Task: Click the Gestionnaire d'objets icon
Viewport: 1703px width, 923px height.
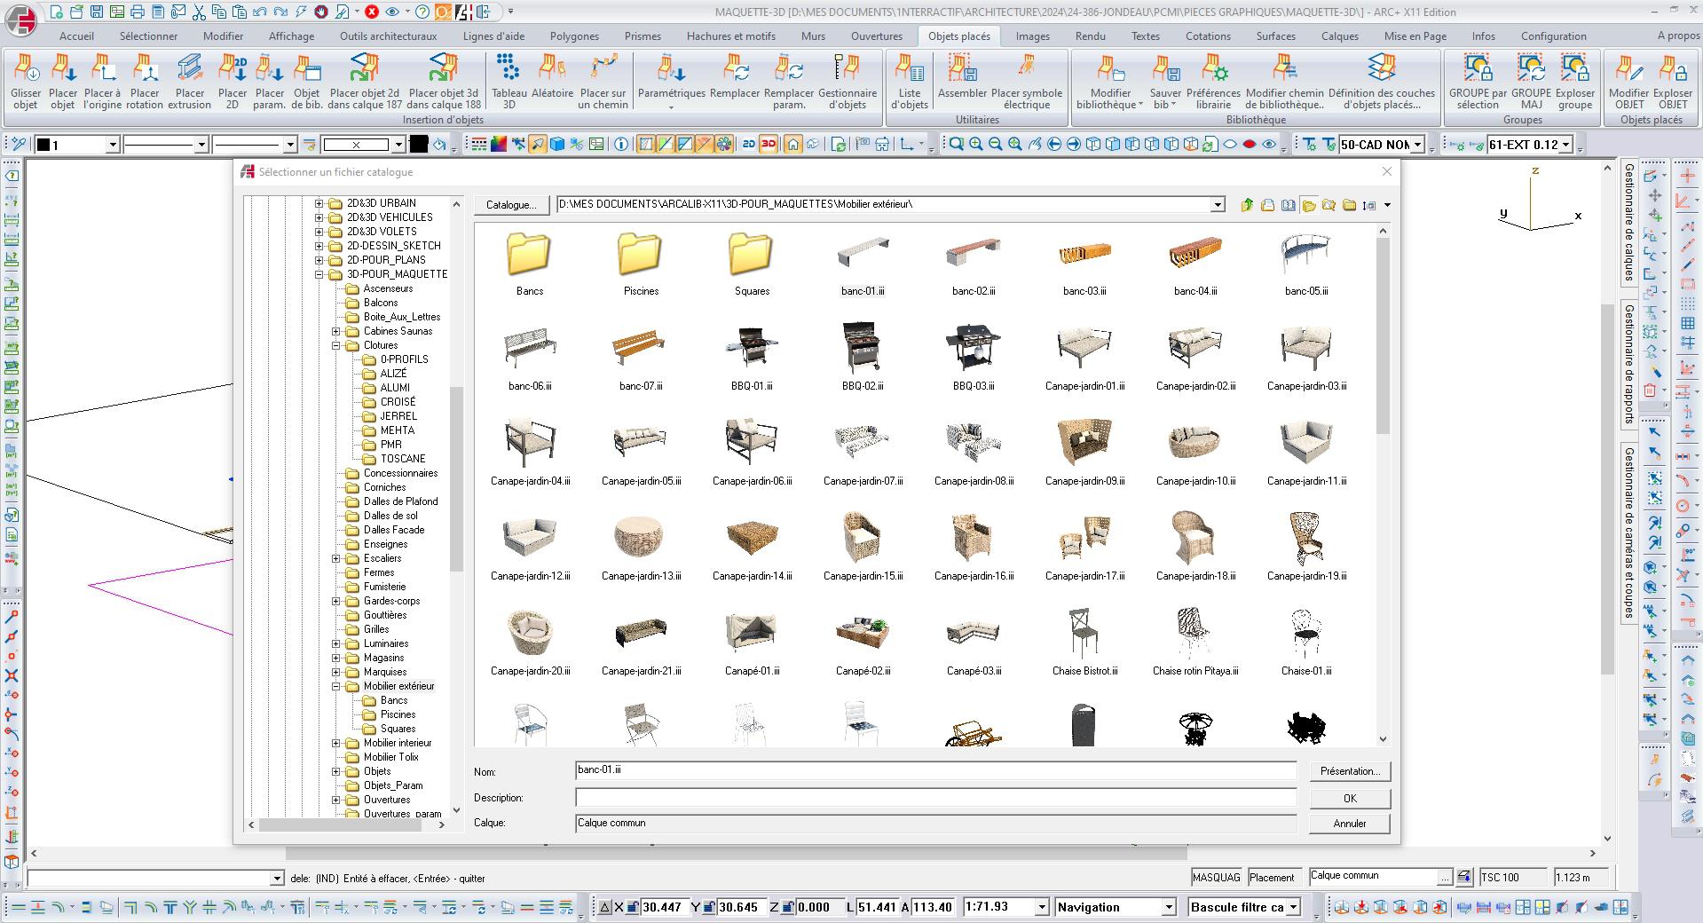Action: coord(847,69)
